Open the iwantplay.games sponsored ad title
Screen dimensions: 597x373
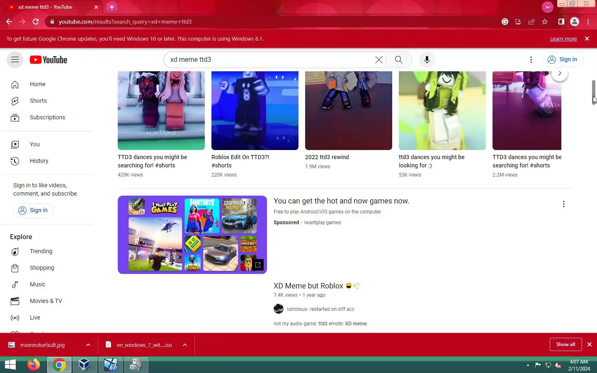point(341,201)
